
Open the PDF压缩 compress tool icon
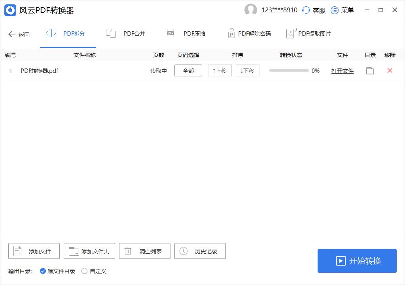tap(170, 33)
